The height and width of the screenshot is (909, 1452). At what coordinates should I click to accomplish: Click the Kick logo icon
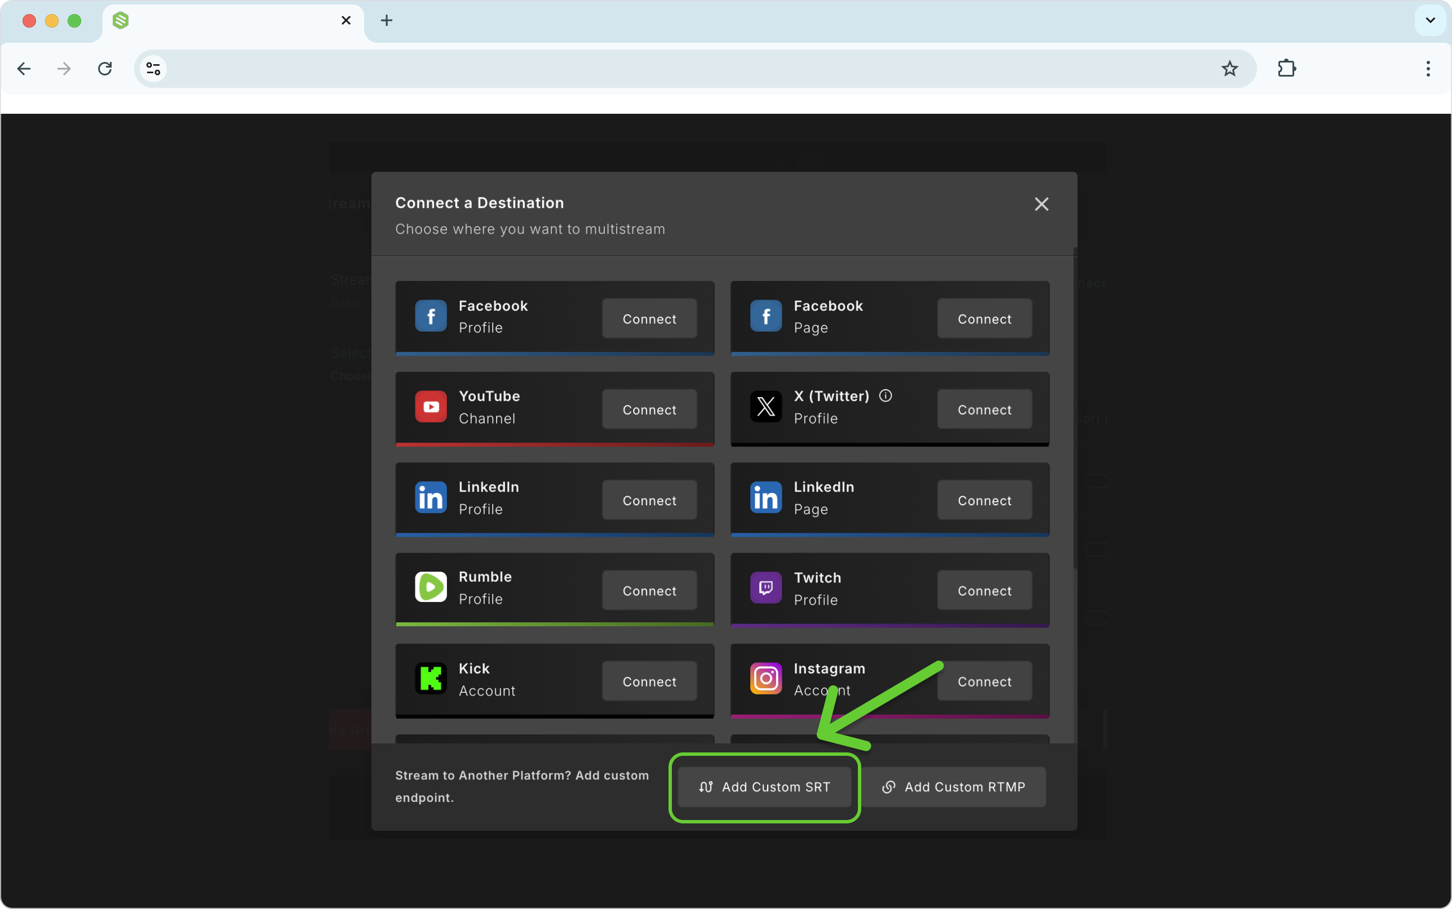(431, 679)
